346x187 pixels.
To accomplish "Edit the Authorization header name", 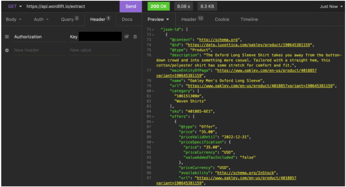I will (39, 37).
